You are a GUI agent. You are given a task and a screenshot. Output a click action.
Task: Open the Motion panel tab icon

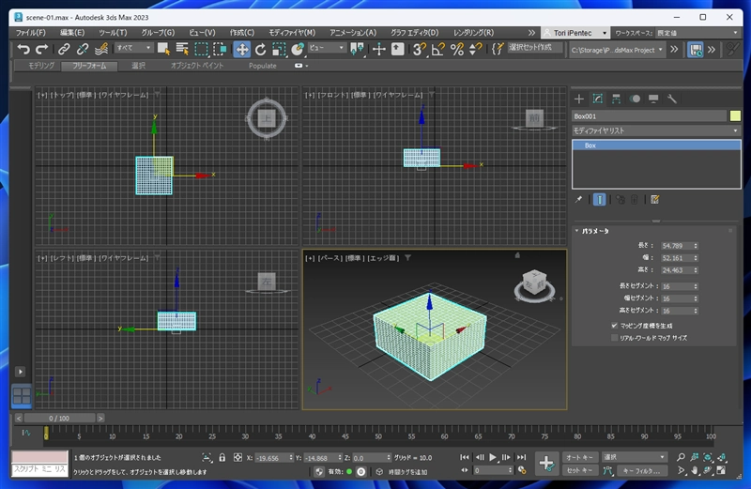(635, 99)
